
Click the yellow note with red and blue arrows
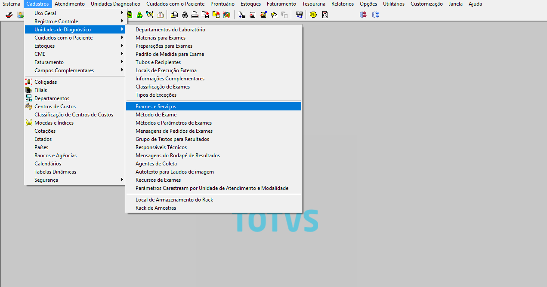[x=263, y=15]
